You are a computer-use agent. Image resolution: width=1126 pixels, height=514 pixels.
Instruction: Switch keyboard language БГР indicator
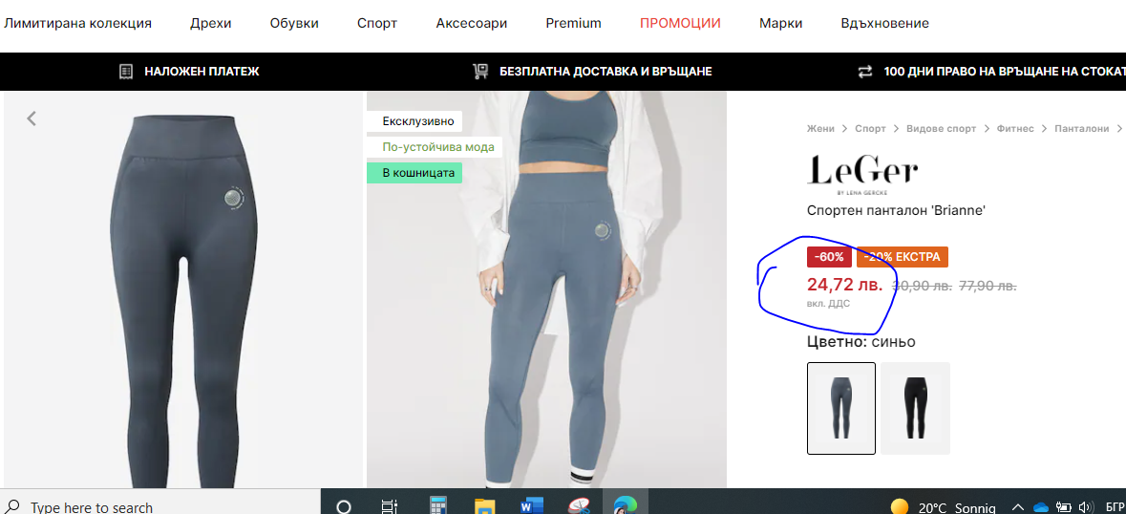[1115, 506]
